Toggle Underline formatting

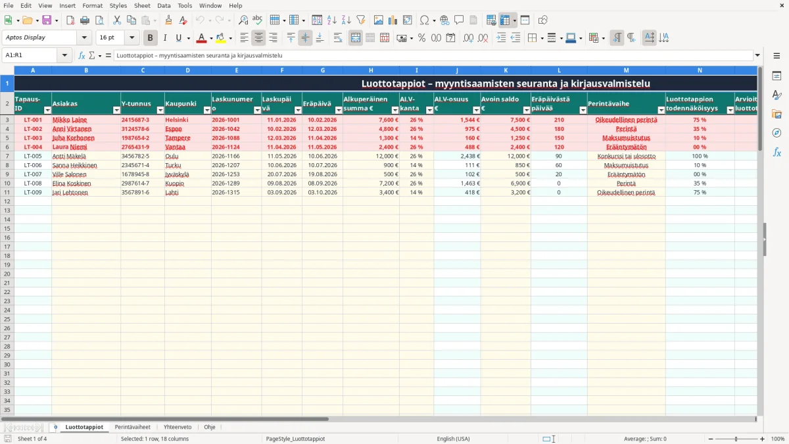point(178,38)
